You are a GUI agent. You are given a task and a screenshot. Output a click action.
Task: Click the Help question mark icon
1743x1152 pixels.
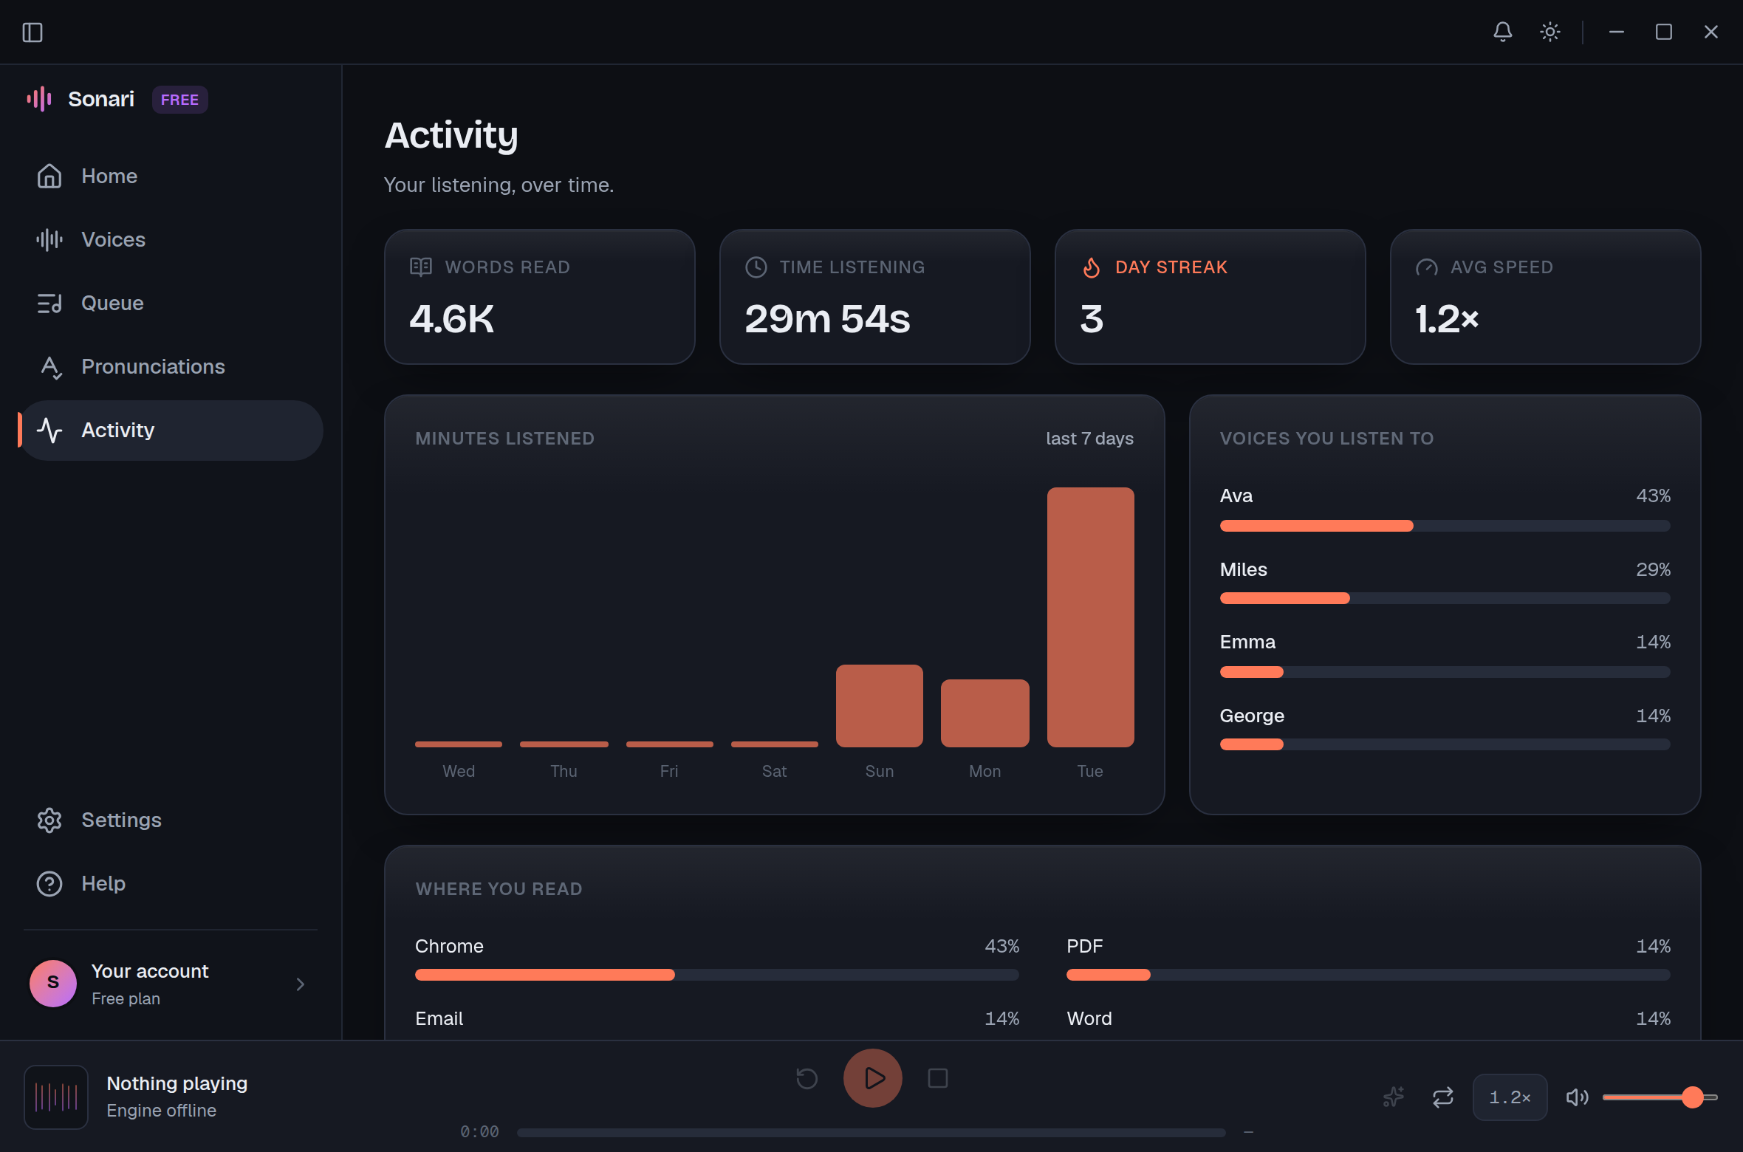coord(49,883)
